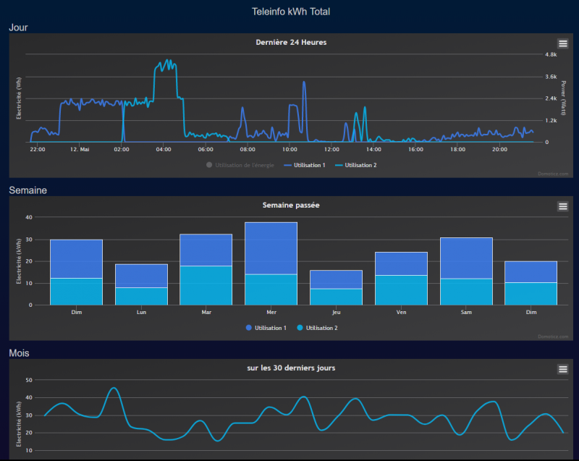This screenshot has height=461, width=579.
Task: Select the Sam bar's dark blue segment
Action: 466,258
